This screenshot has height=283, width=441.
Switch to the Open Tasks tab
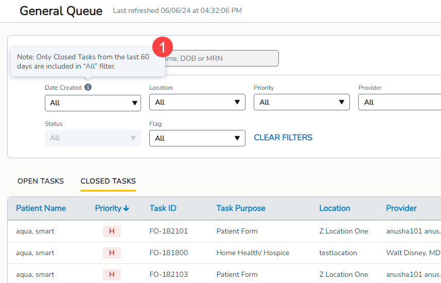click(41, 181)
